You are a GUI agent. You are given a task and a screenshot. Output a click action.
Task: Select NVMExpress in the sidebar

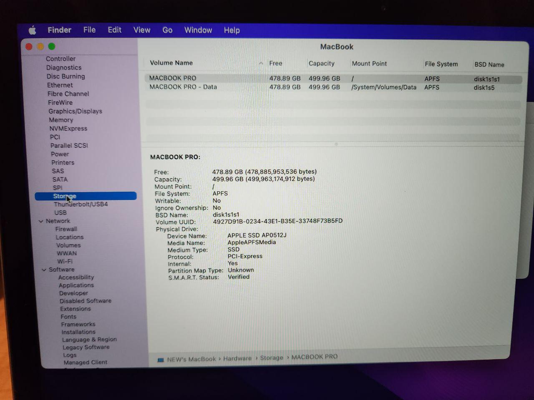tap(68, 129)
